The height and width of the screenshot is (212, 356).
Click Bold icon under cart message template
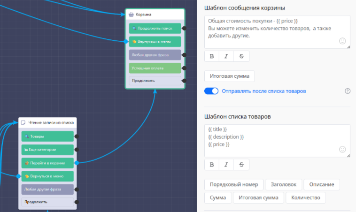212,56
